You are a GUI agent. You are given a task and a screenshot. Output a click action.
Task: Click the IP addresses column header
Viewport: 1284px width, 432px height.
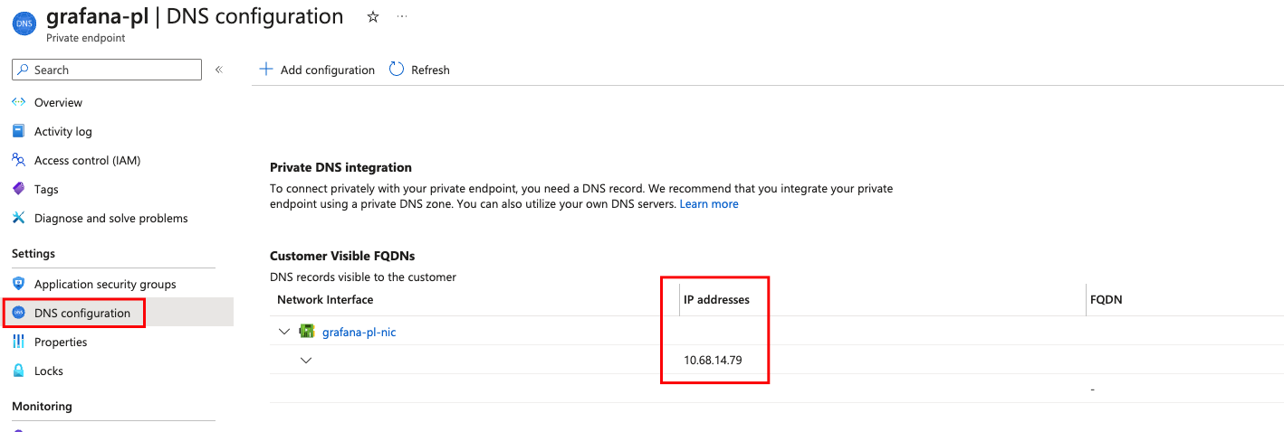coord(716,299)
